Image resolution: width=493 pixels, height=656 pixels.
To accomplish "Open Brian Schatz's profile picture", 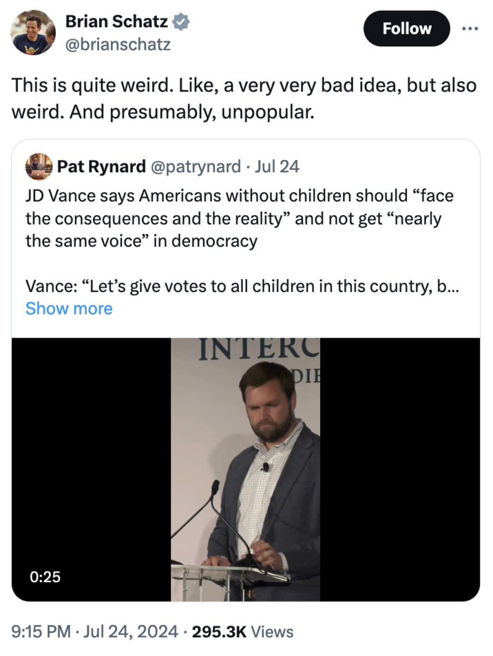I will (33, 32).
